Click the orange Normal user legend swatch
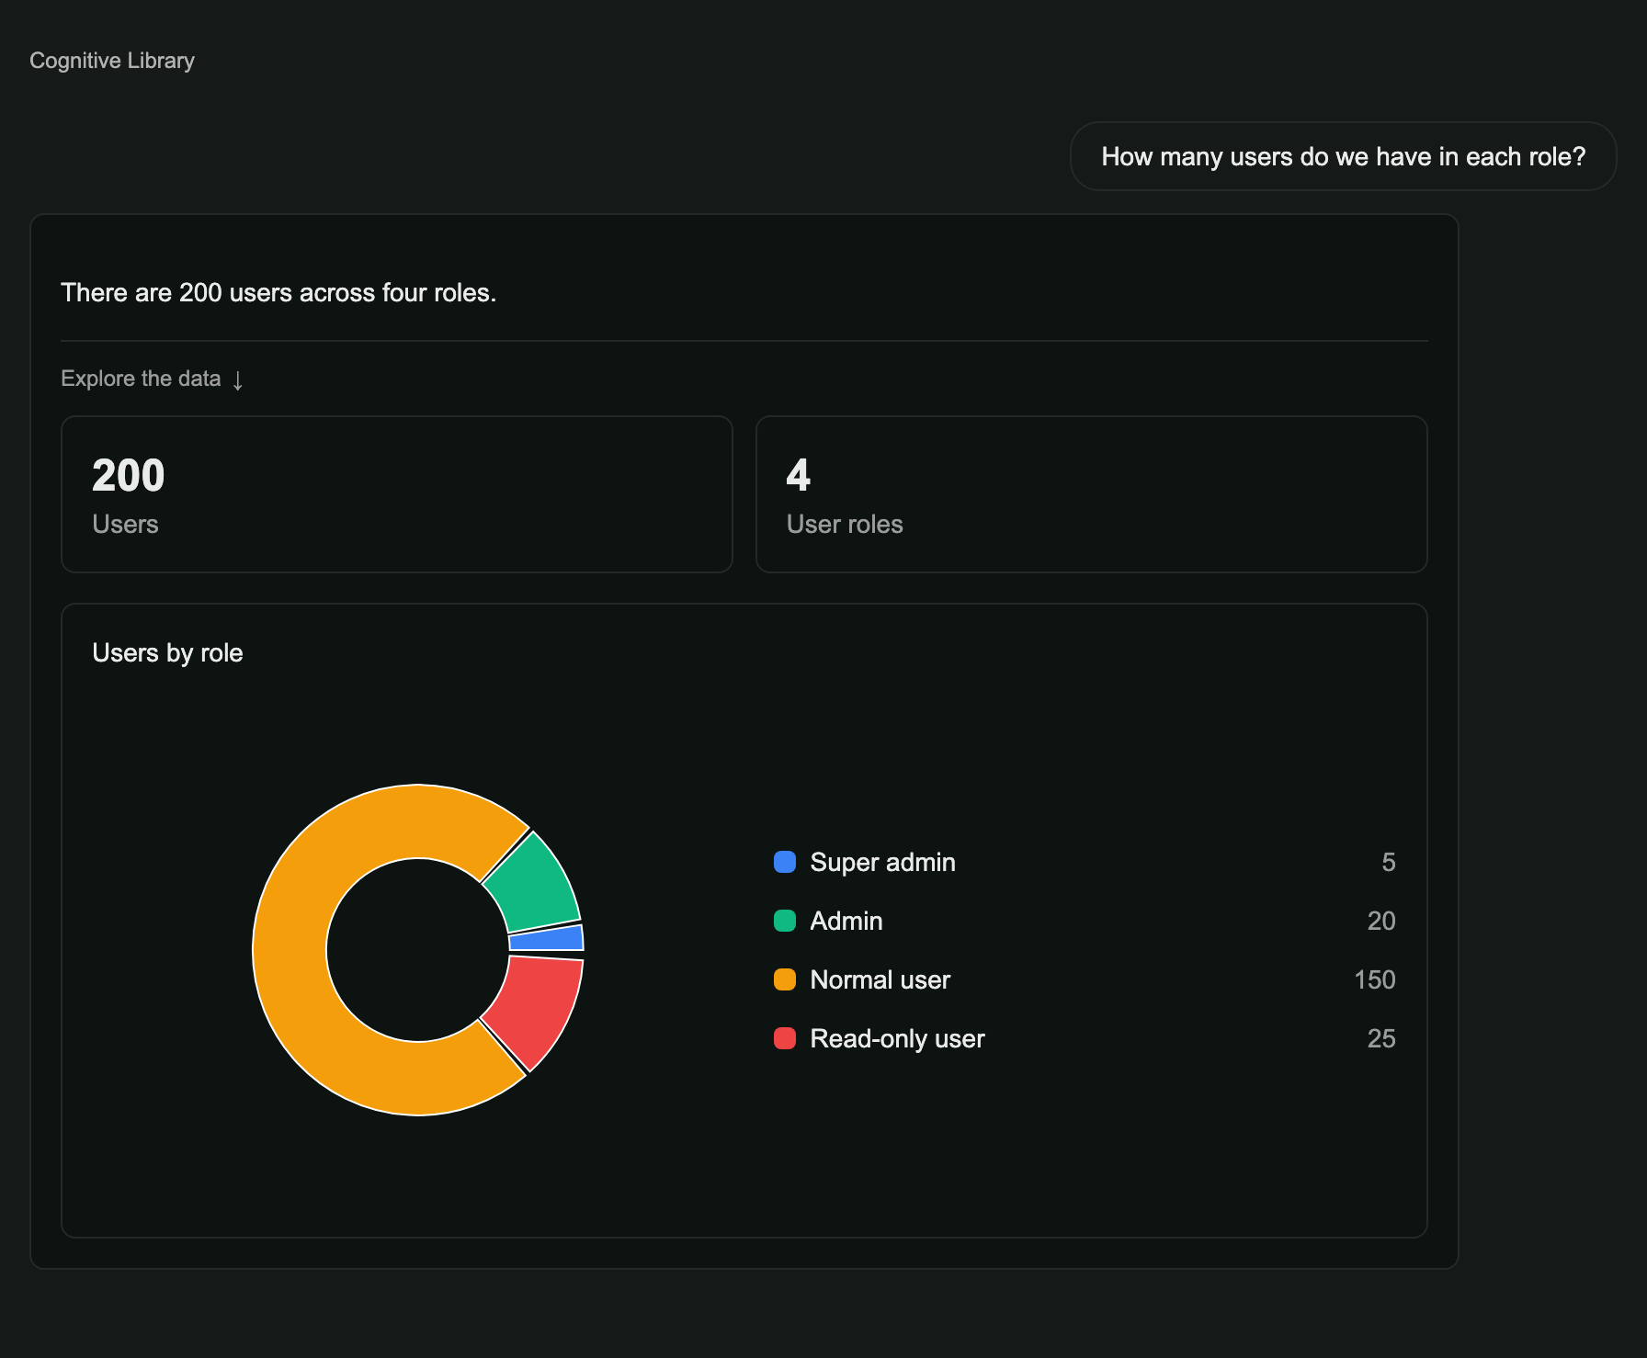The width and height of the screenshot is (1647, 1358). coord(785,979)
